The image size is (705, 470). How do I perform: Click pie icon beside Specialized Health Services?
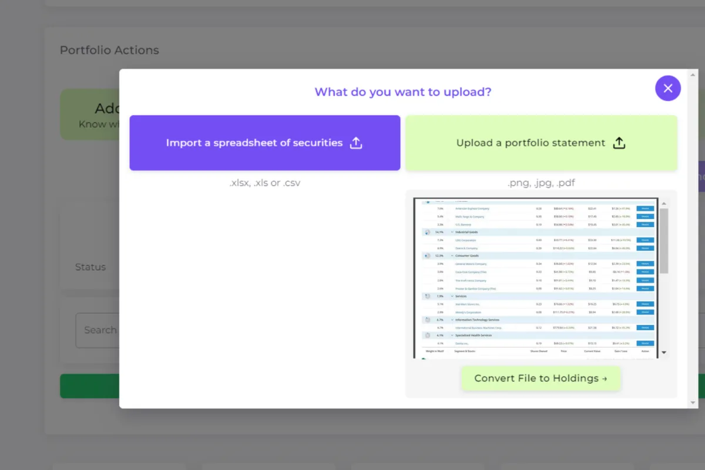tap(427, 335)
